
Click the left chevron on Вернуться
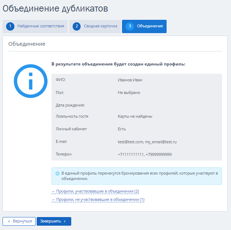pyautogui.click(x=9, y=221)
